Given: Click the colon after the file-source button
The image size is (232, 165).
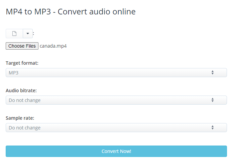Looking at the screenshot, I should [34, 34].
